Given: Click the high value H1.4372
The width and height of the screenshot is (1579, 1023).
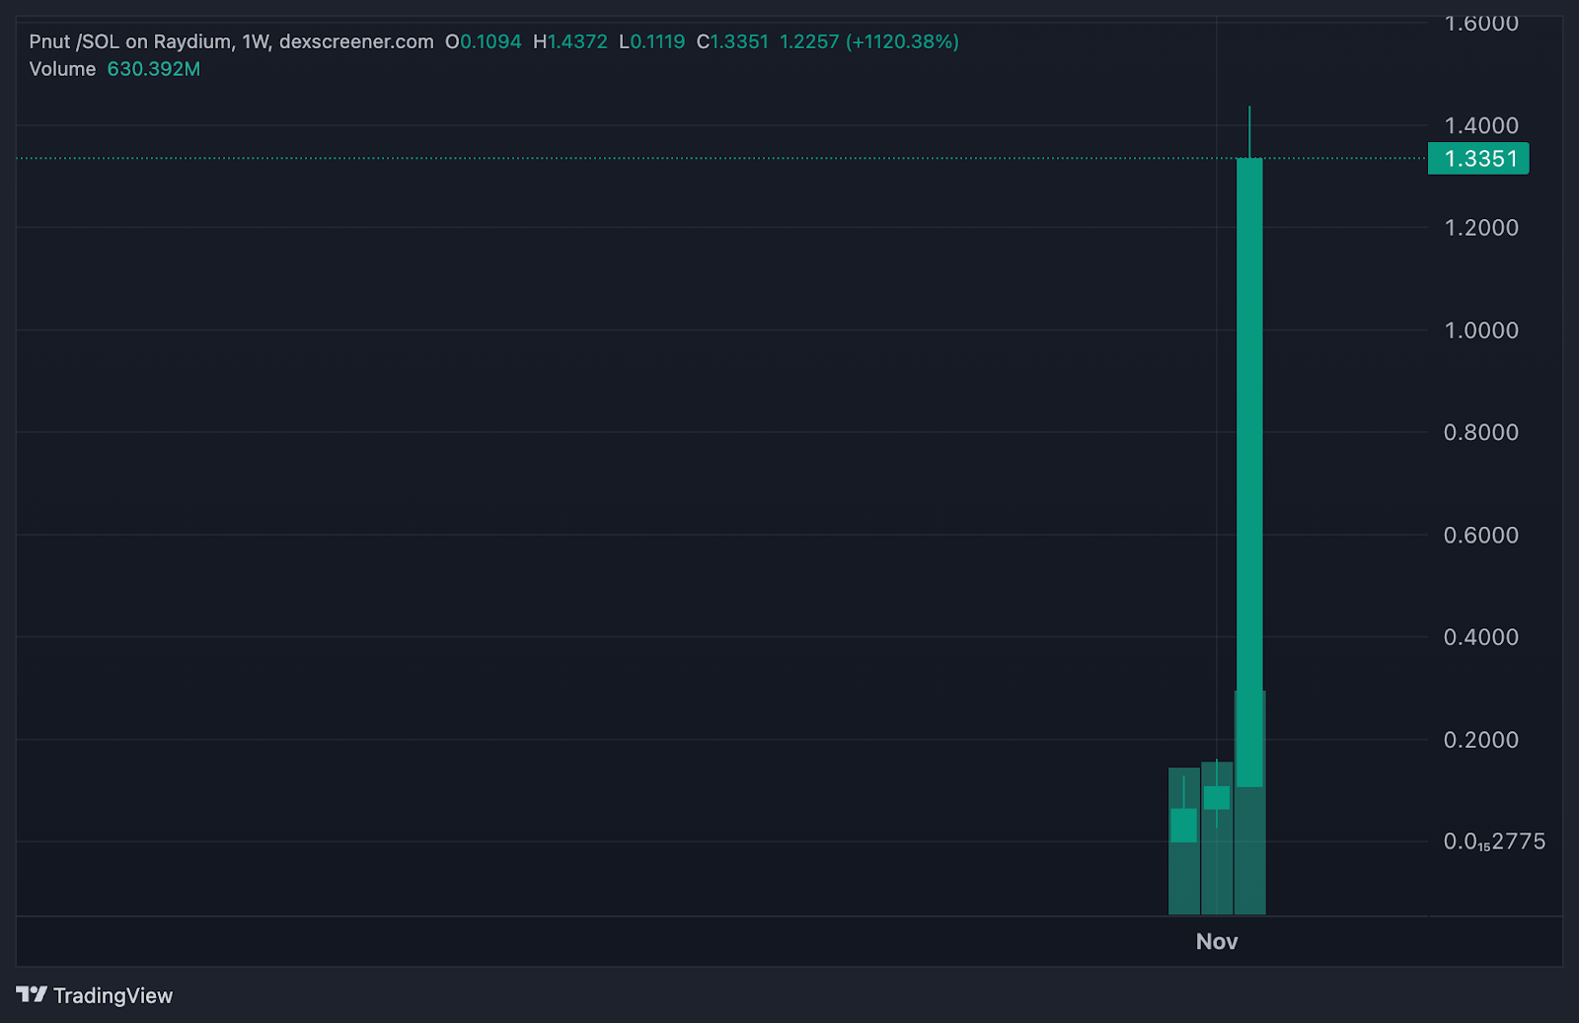Looking at the screenshot, I should tap(570, 41).
